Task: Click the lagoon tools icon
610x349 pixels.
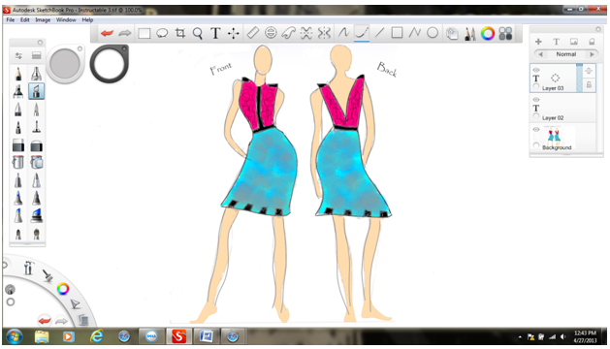Action: [28, 268]
